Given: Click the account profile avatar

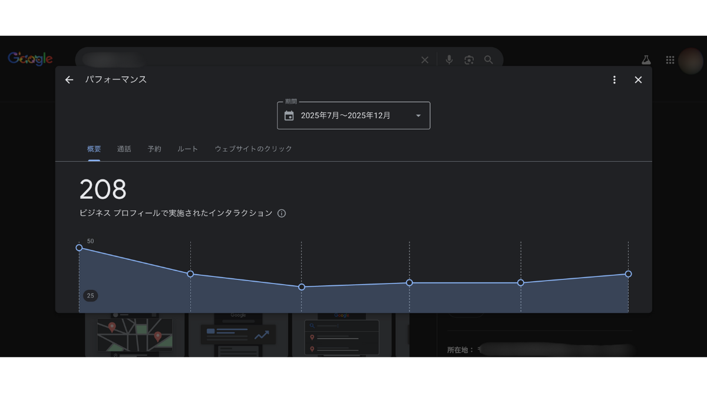Looking at the screenshot, I should pos(691,61).
